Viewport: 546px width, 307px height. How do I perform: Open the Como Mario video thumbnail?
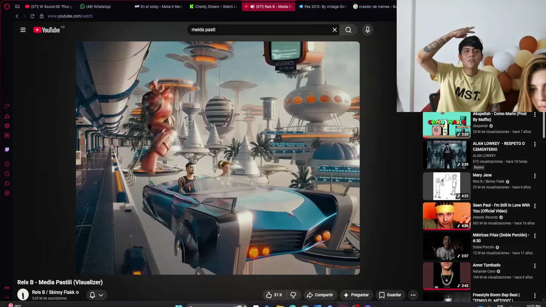[447, 125]
